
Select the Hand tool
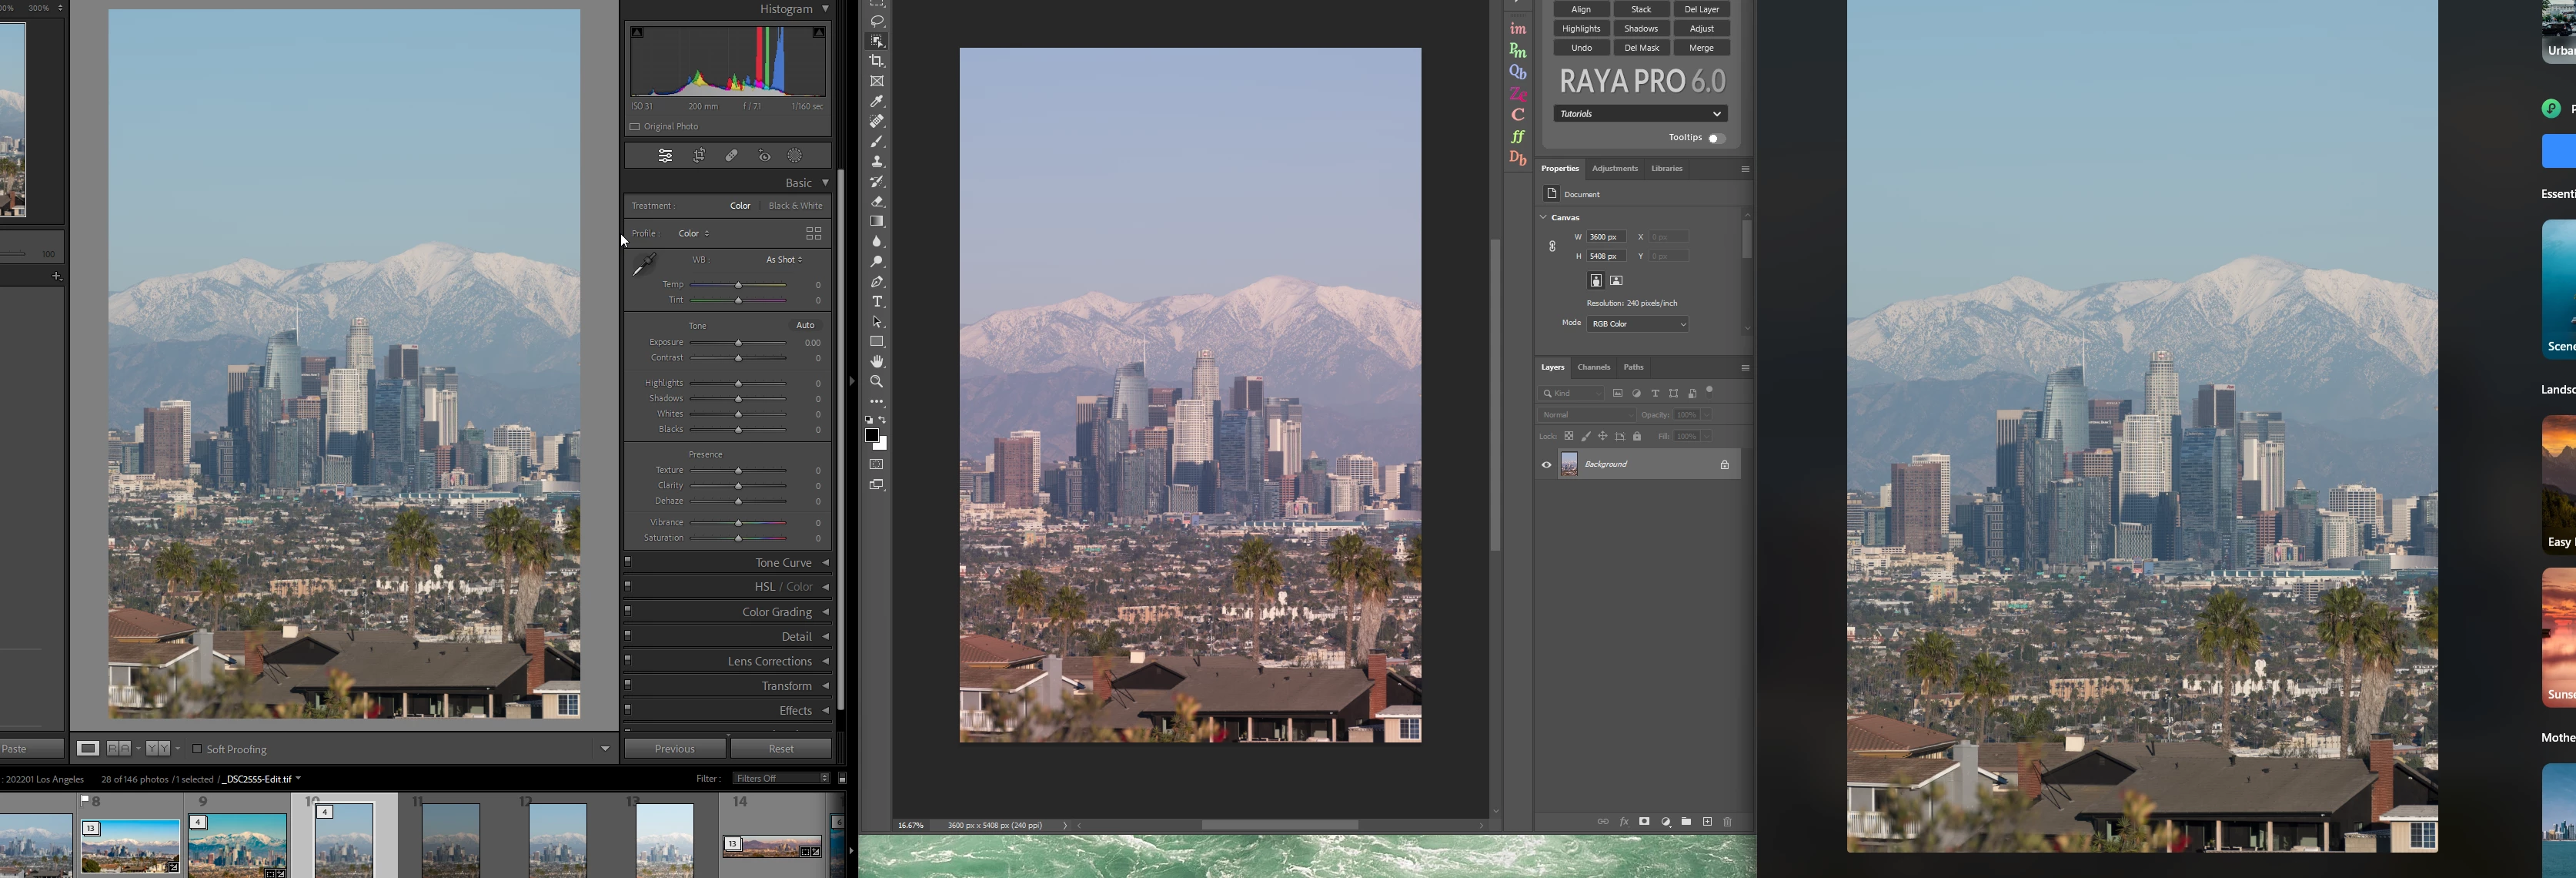click(877, 361)
